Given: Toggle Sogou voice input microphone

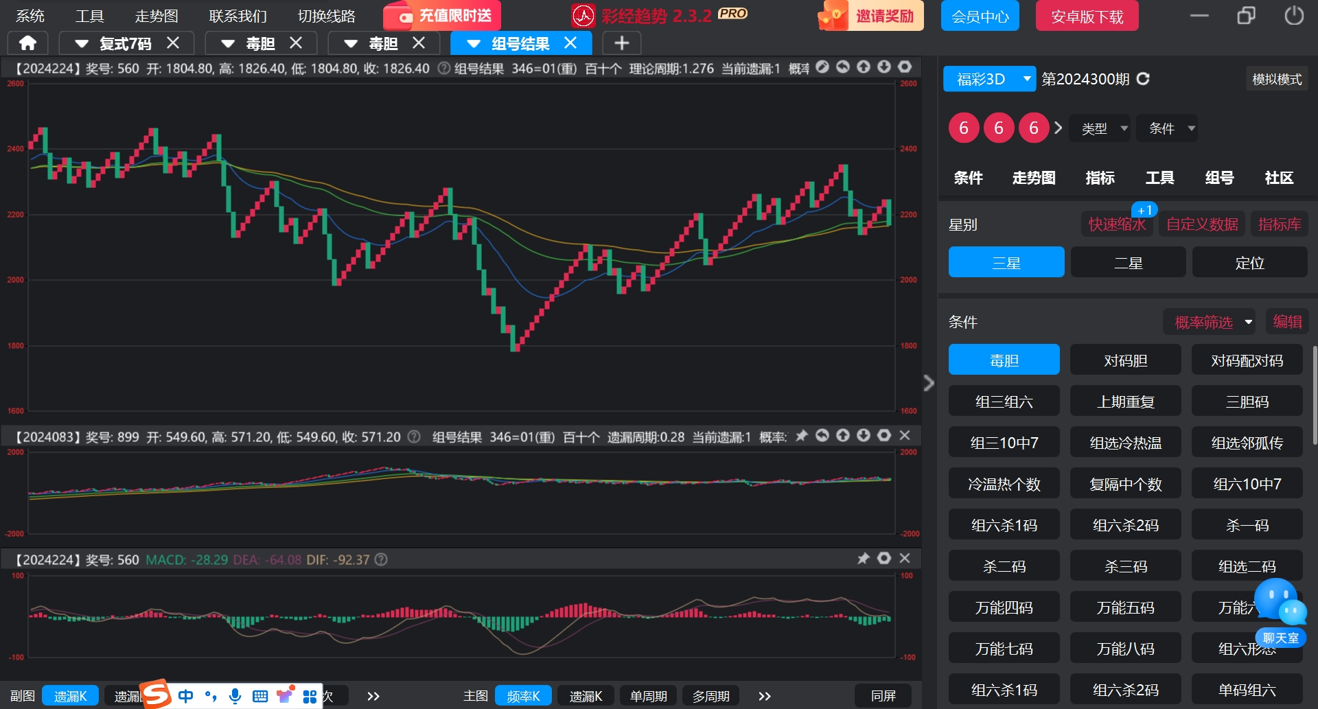Looking at the screenshot, I should pos(235,696).
